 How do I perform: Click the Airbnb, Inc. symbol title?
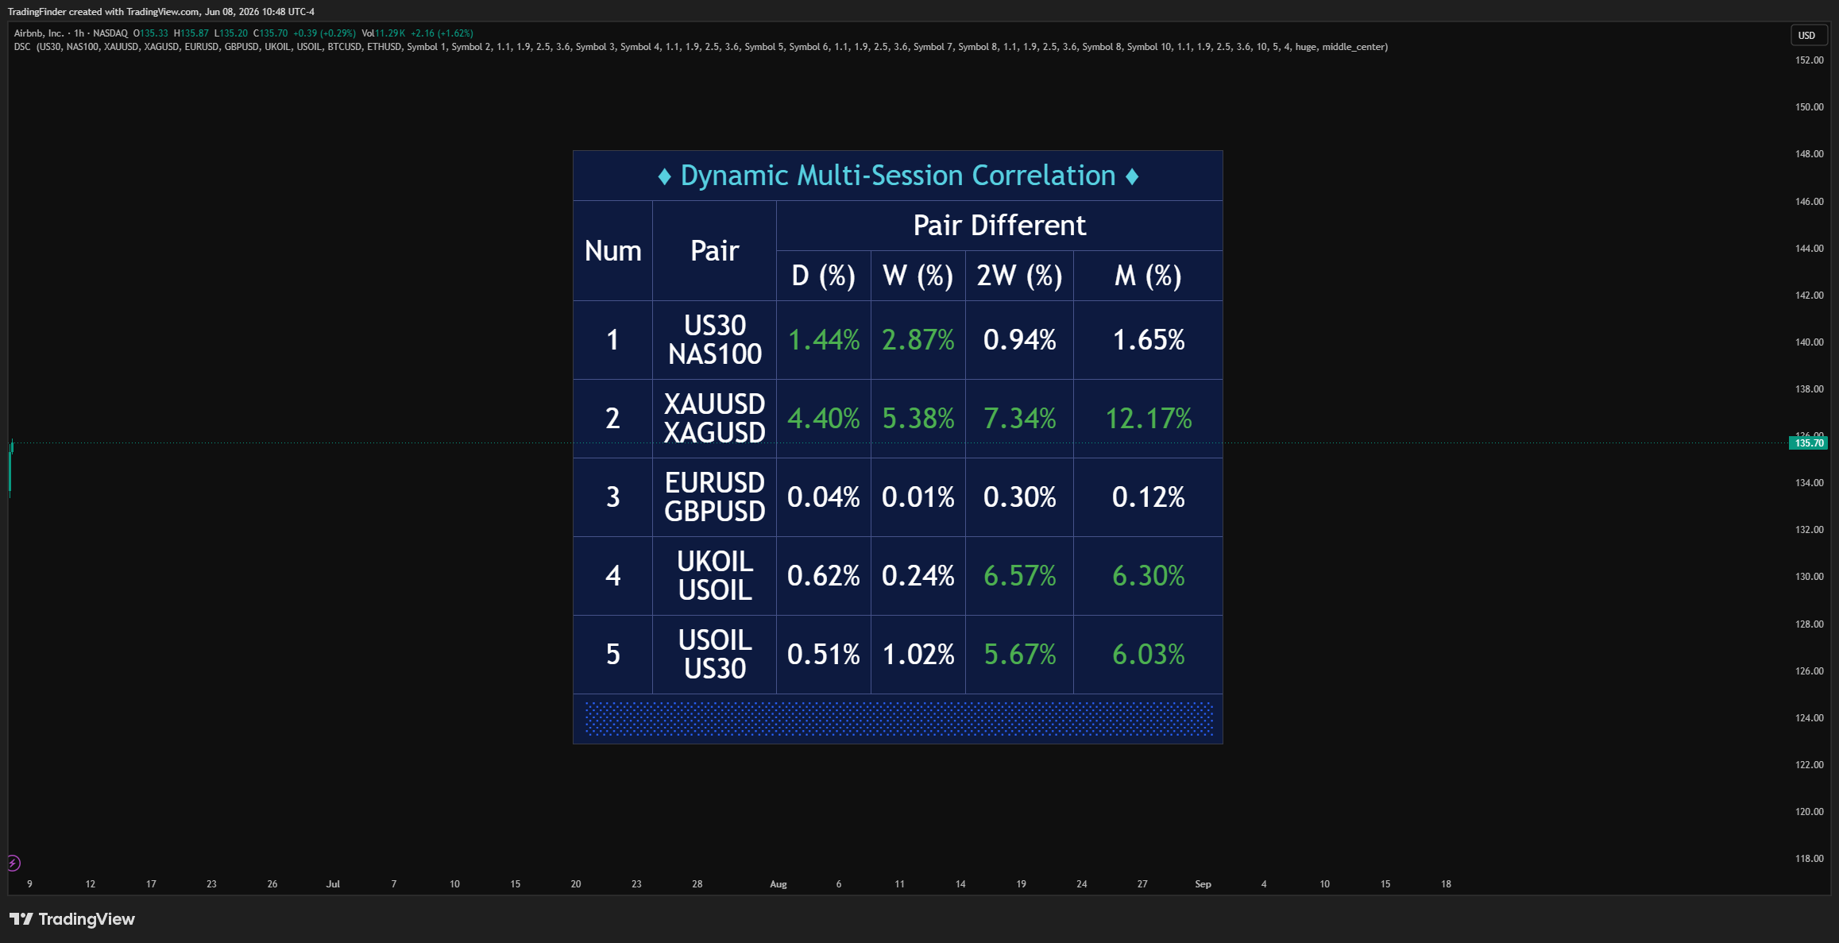point(39,33)
